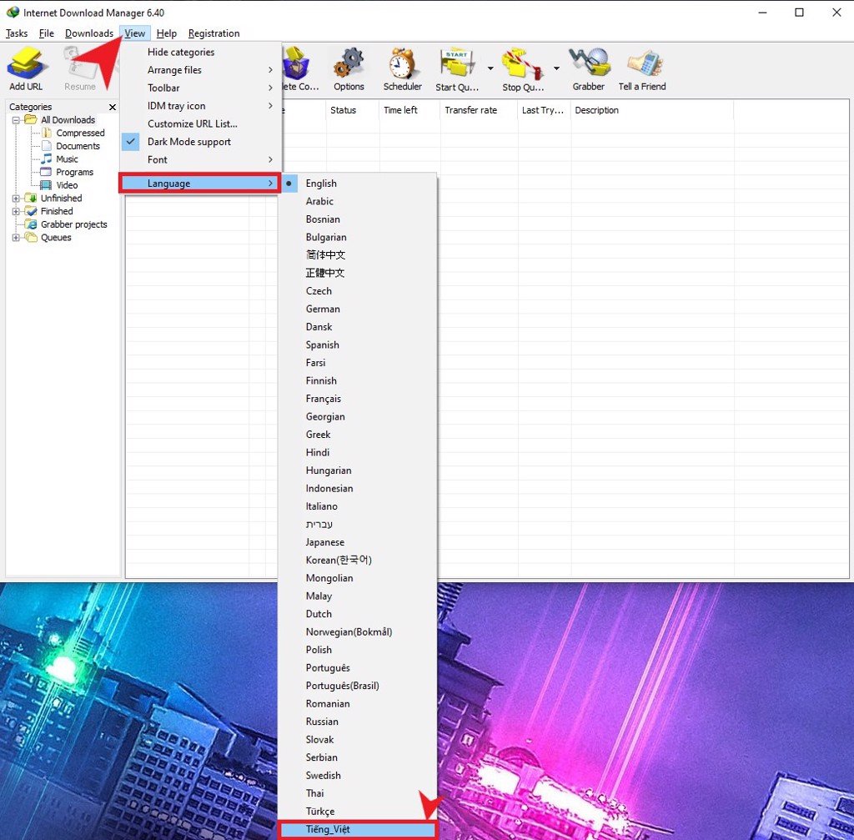Image resolution: width=854 pixels, height=840 pixels.
Task: Select Spanish language
Action: click(357, 345)
